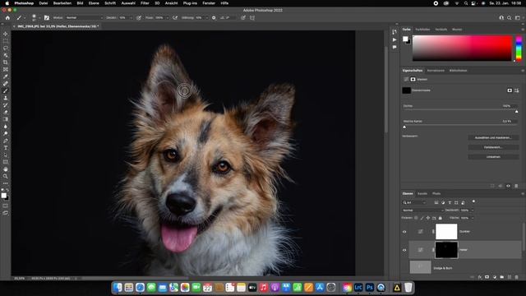This screenshot has height=296, width=526.
Task: Select the Hand tool
Action: 6,169
